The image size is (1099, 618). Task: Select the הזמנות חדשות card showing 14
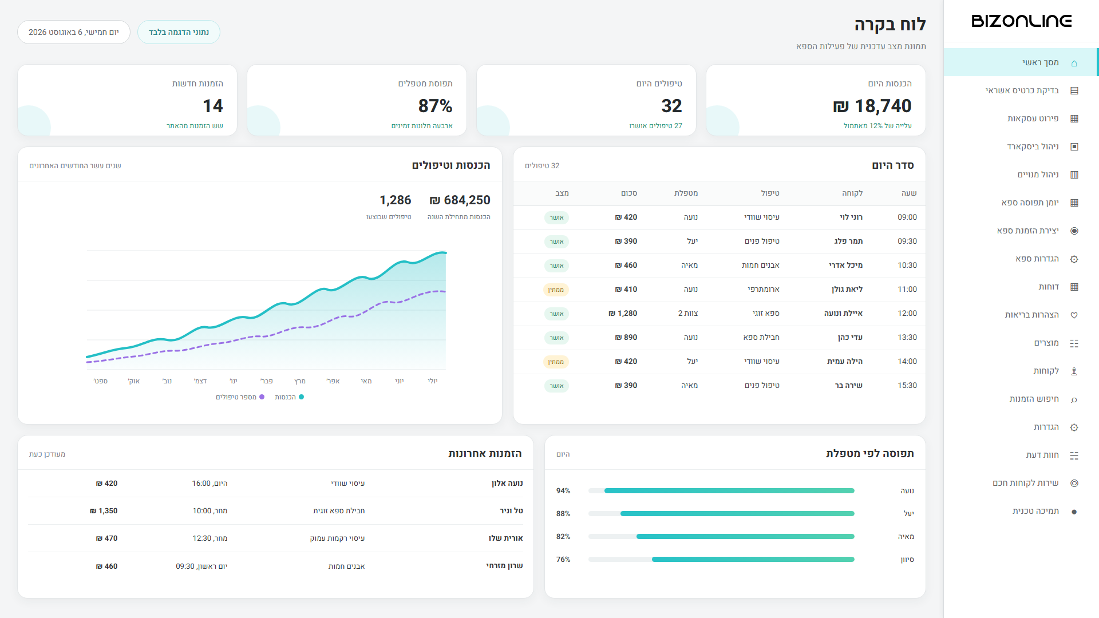[x=127, y=100]
